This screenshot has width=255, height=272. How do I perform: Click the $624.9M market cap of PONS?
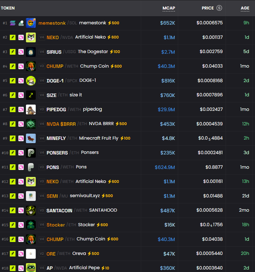[165, 167]
